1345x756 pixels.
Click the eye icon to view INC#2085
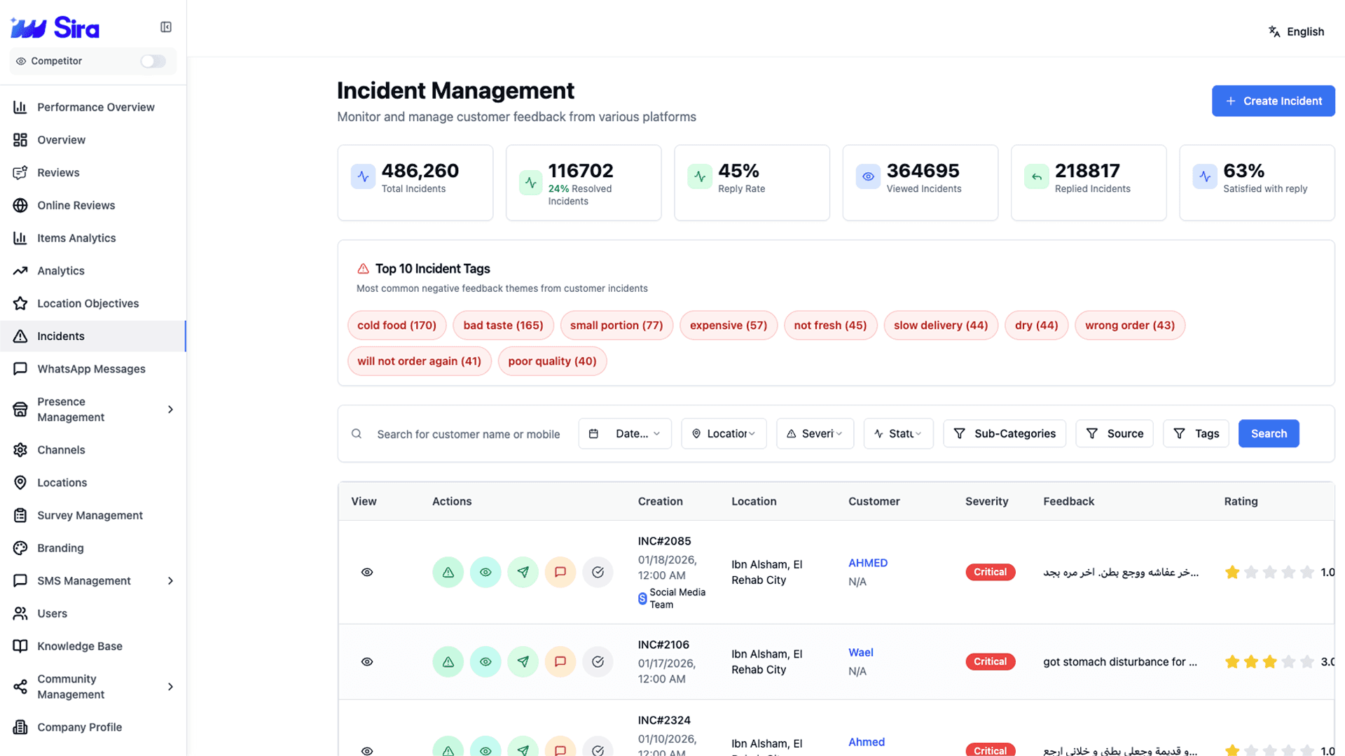pyautogui.click(x=366, y=572)
